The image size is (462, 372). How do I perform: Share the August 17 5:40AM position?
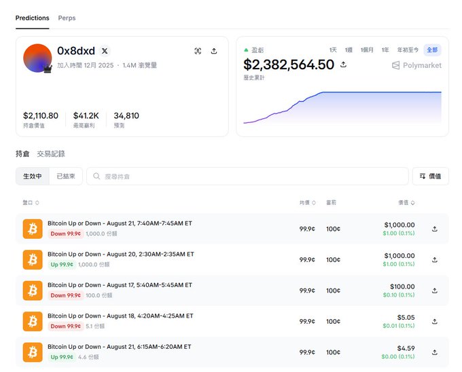(x=435, y=291)
